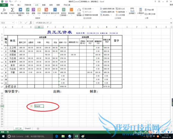Click the cell containing 王卫明

tap(13, 48)
